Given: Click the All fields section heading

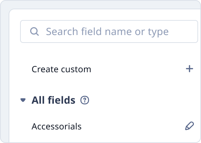Looking at the screenshot, I should (53, 100).
